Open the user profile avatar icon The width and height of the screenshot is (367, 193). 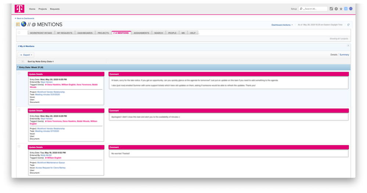point(350,9)
